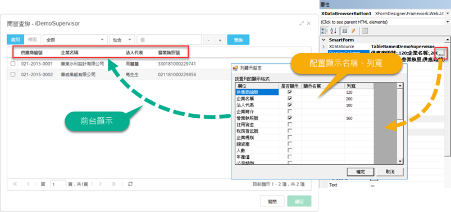Go to next page in the pager
Image resolution: width=451 pixels, height=212 pixels.
[101, 184]
